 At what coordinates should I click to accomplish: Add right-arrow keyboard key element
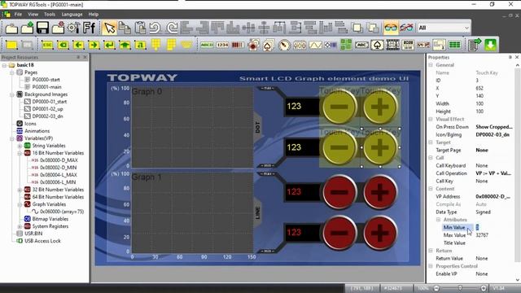point(94,45)
